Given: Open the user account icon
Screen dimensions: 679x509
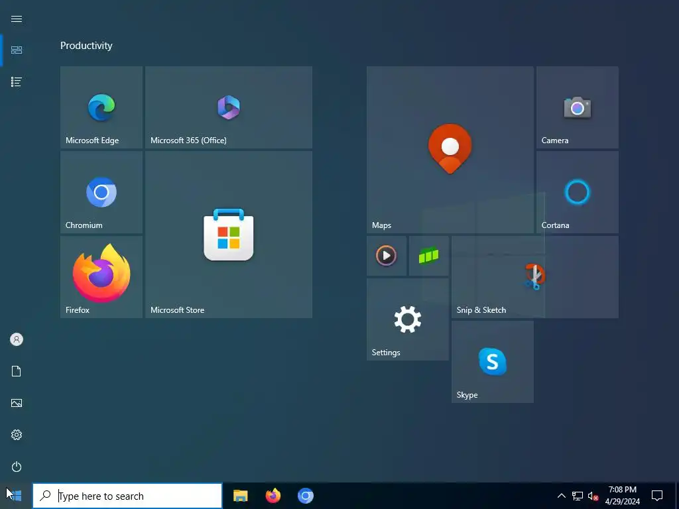Looking at the screenshot, I should pyautogui.click(x=17, y=339).
